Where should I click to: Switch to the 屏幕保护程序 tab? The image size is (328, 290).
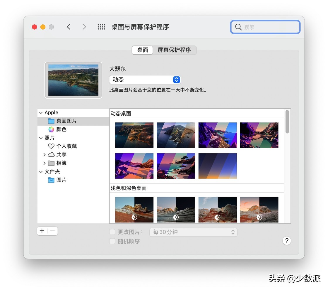point(175,50)
